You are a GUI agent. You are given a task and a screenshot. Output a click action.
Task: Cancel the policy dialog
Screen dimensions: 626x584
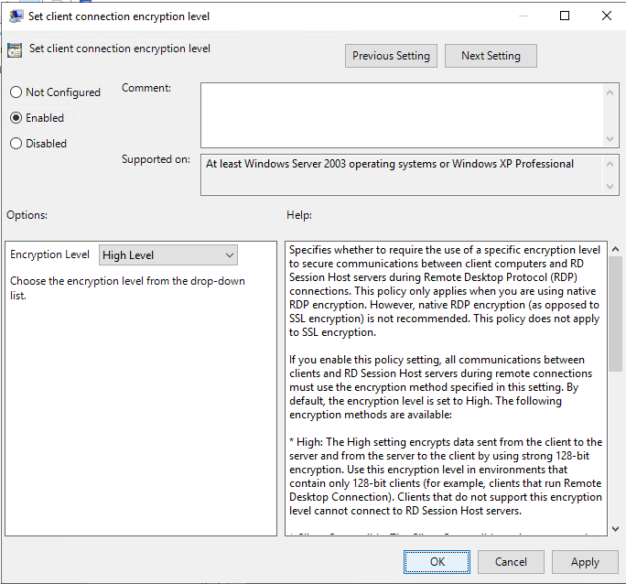pos(511,562)
